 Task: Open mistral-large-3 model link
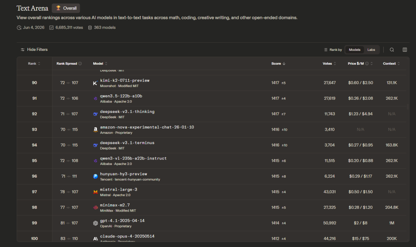click(119, 190)
